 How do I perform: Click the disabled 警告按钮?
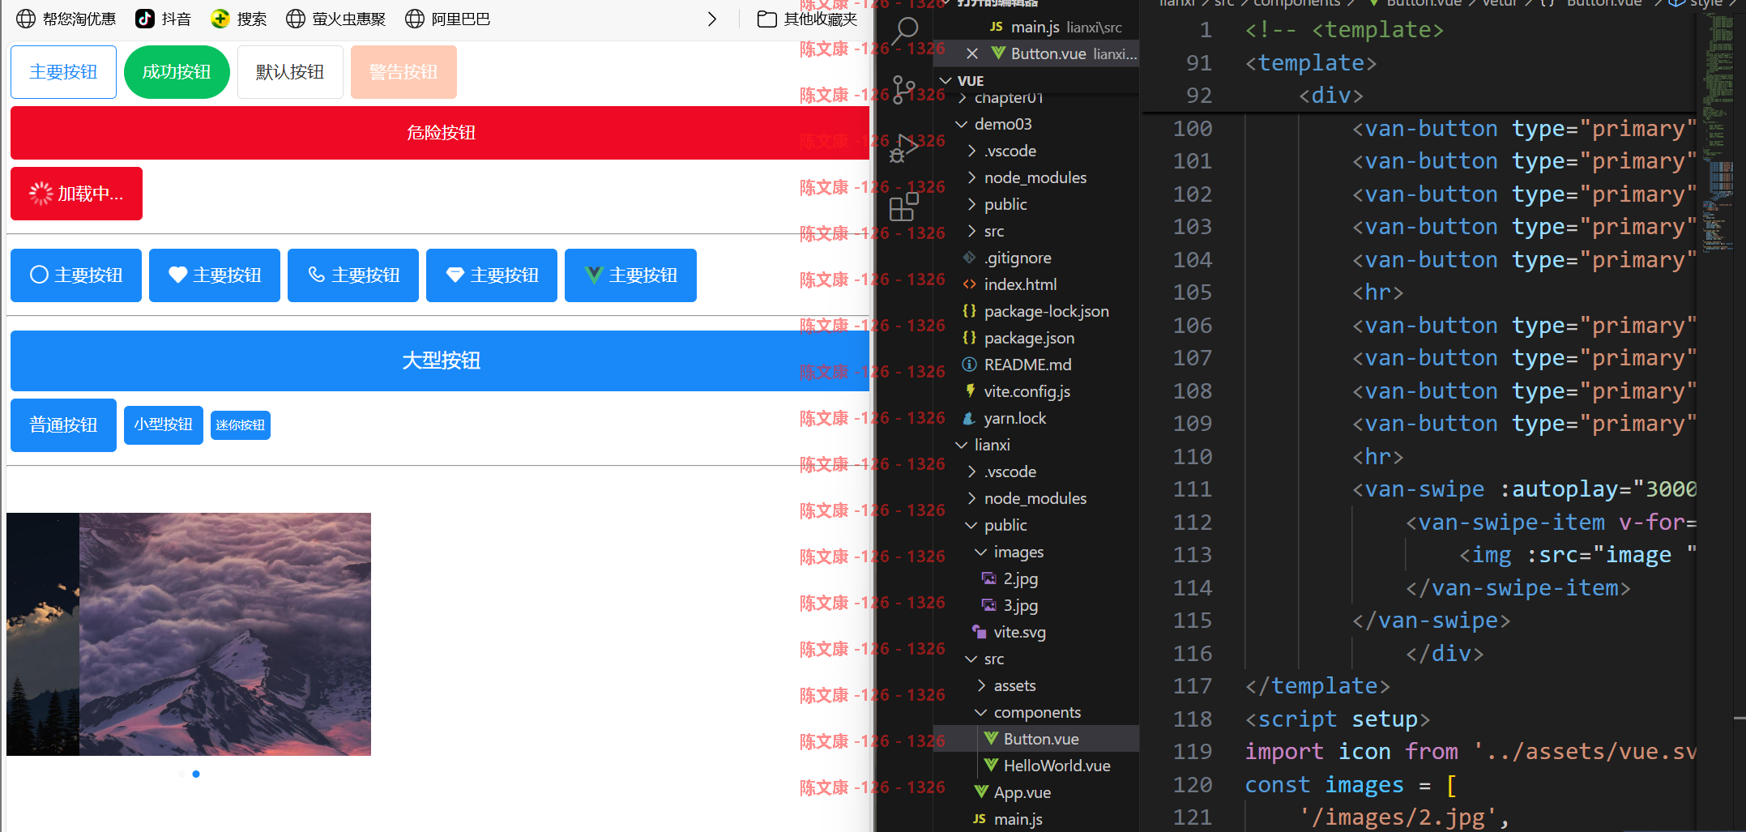(x=403, y=72)
